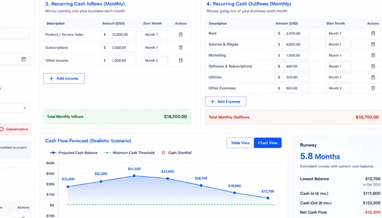Click the $25,000 starting chart data point
The image size is (382, 218).
68,187
